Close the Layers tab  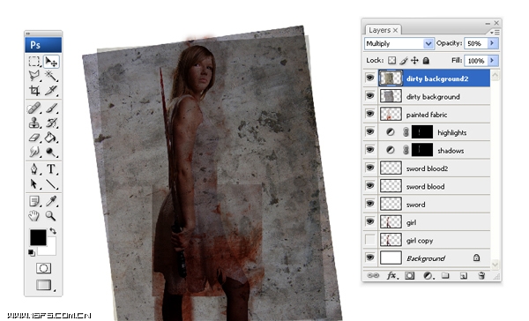[x=395, y=30]
